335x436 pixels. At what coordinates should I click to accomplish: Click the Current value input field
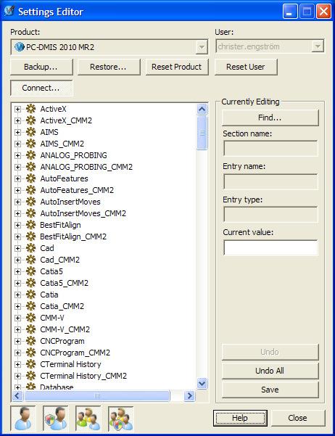(270, 247)
